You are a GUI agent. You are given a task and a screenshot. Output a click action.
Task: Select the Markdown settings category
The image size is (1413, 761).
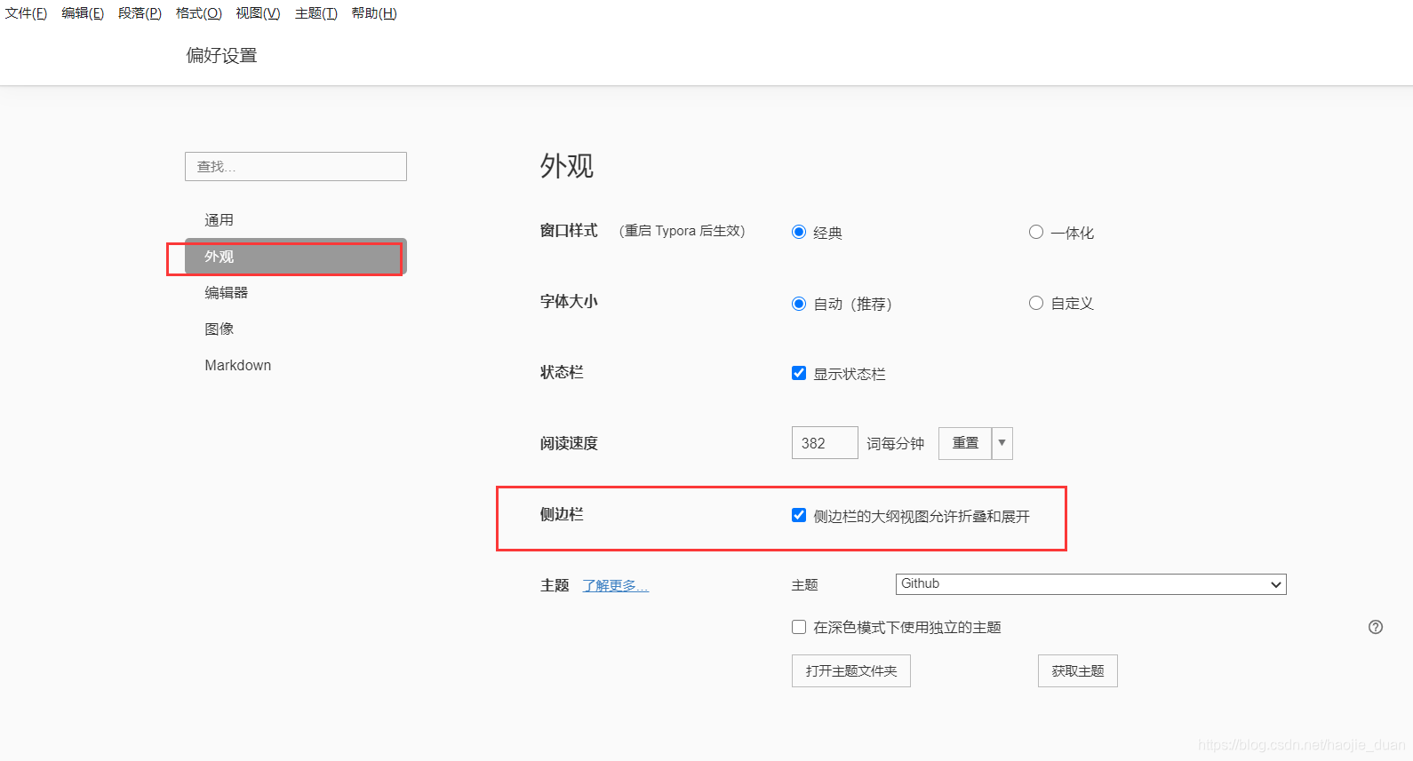click(296, 366)
